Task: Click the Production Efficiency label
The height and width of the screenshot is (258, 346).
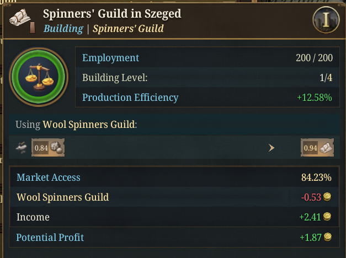Action: 130,98
